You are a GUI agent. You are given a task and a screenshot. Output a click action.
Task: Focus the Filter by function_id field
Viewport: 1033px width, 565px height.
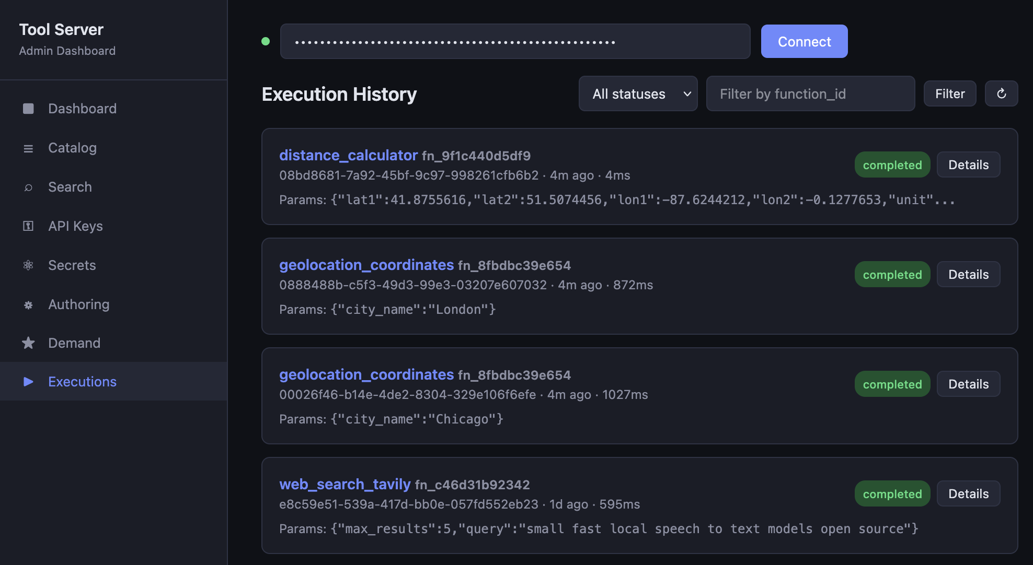click(x=810, y=93)
